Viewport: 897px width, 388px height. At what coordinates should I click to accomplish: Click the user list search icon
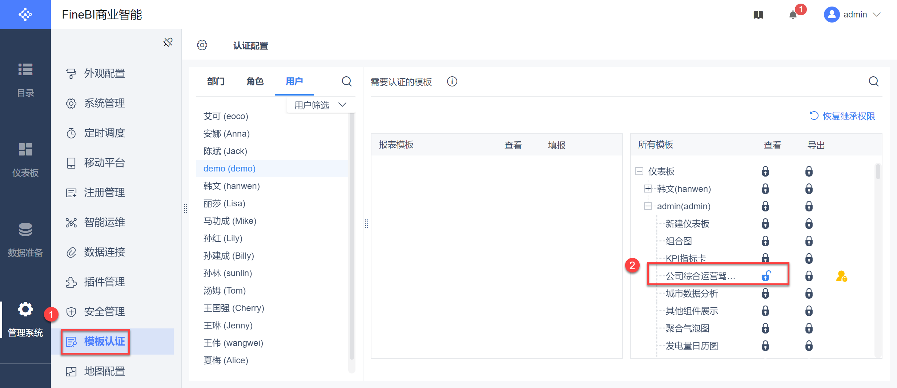point(346,81)
